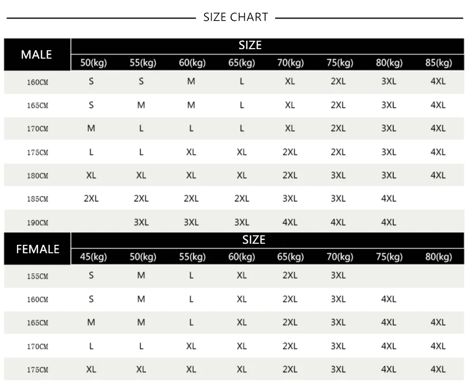This screenshot has width=466, height=386.
Task: Select the 155CM row label
Action: pyautogui.click(x=38, y=276)
